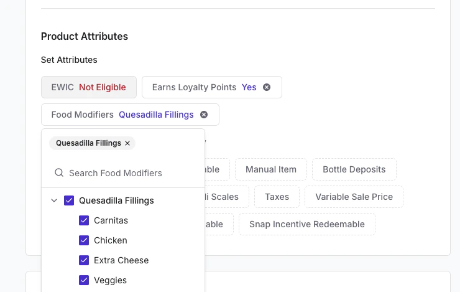Viewport: 460px width, 292px height.
Task: Add the Variable Sale Price attribute
Action: pos(354,197)
